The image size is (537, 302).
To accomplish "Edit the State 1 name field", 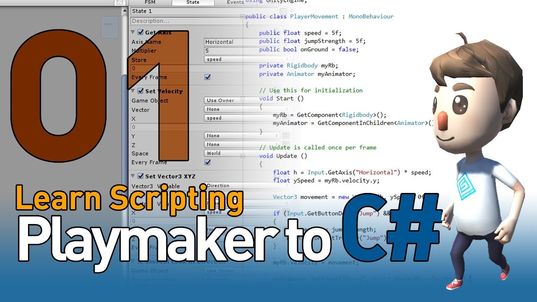I will coord(204,11).
